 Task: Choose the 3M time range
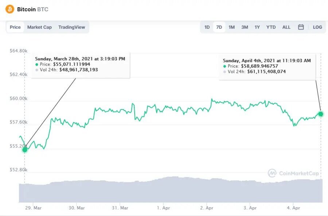click(x=245, y=27)
